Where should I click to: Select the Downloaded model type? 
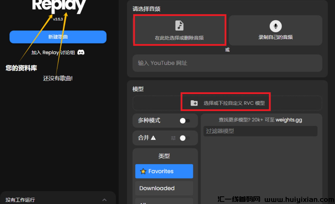[x=164, y=188]
